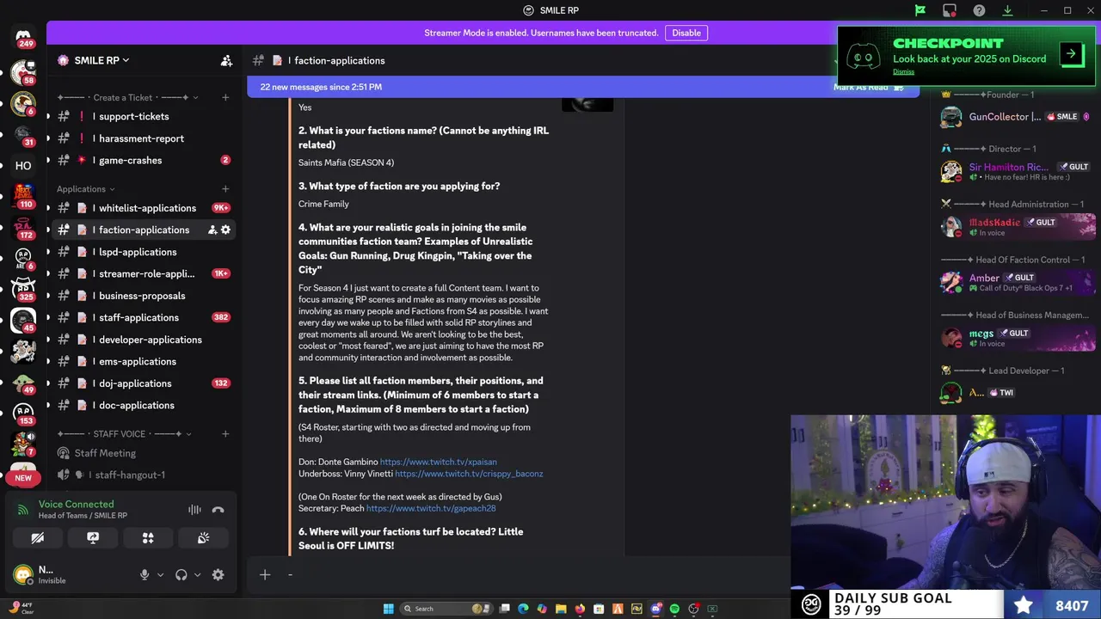Open the doc-applications channel

(143, 405)
